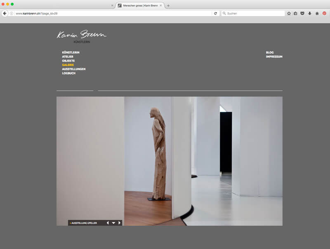Viewport: 330px width, 249px height.
Task: Open a new tab with the plus icon
Action: [168, 6]
